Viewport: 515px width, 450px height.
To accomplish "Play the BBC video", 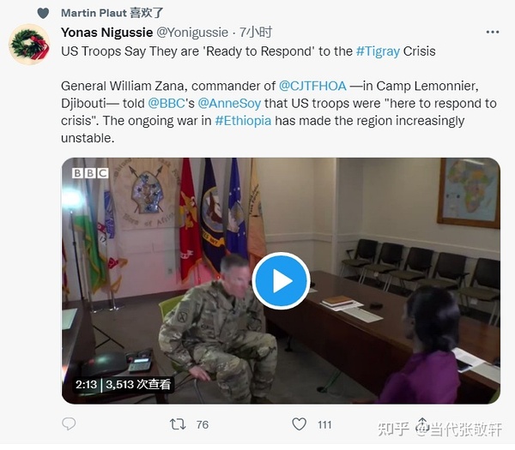I will 281,281.
